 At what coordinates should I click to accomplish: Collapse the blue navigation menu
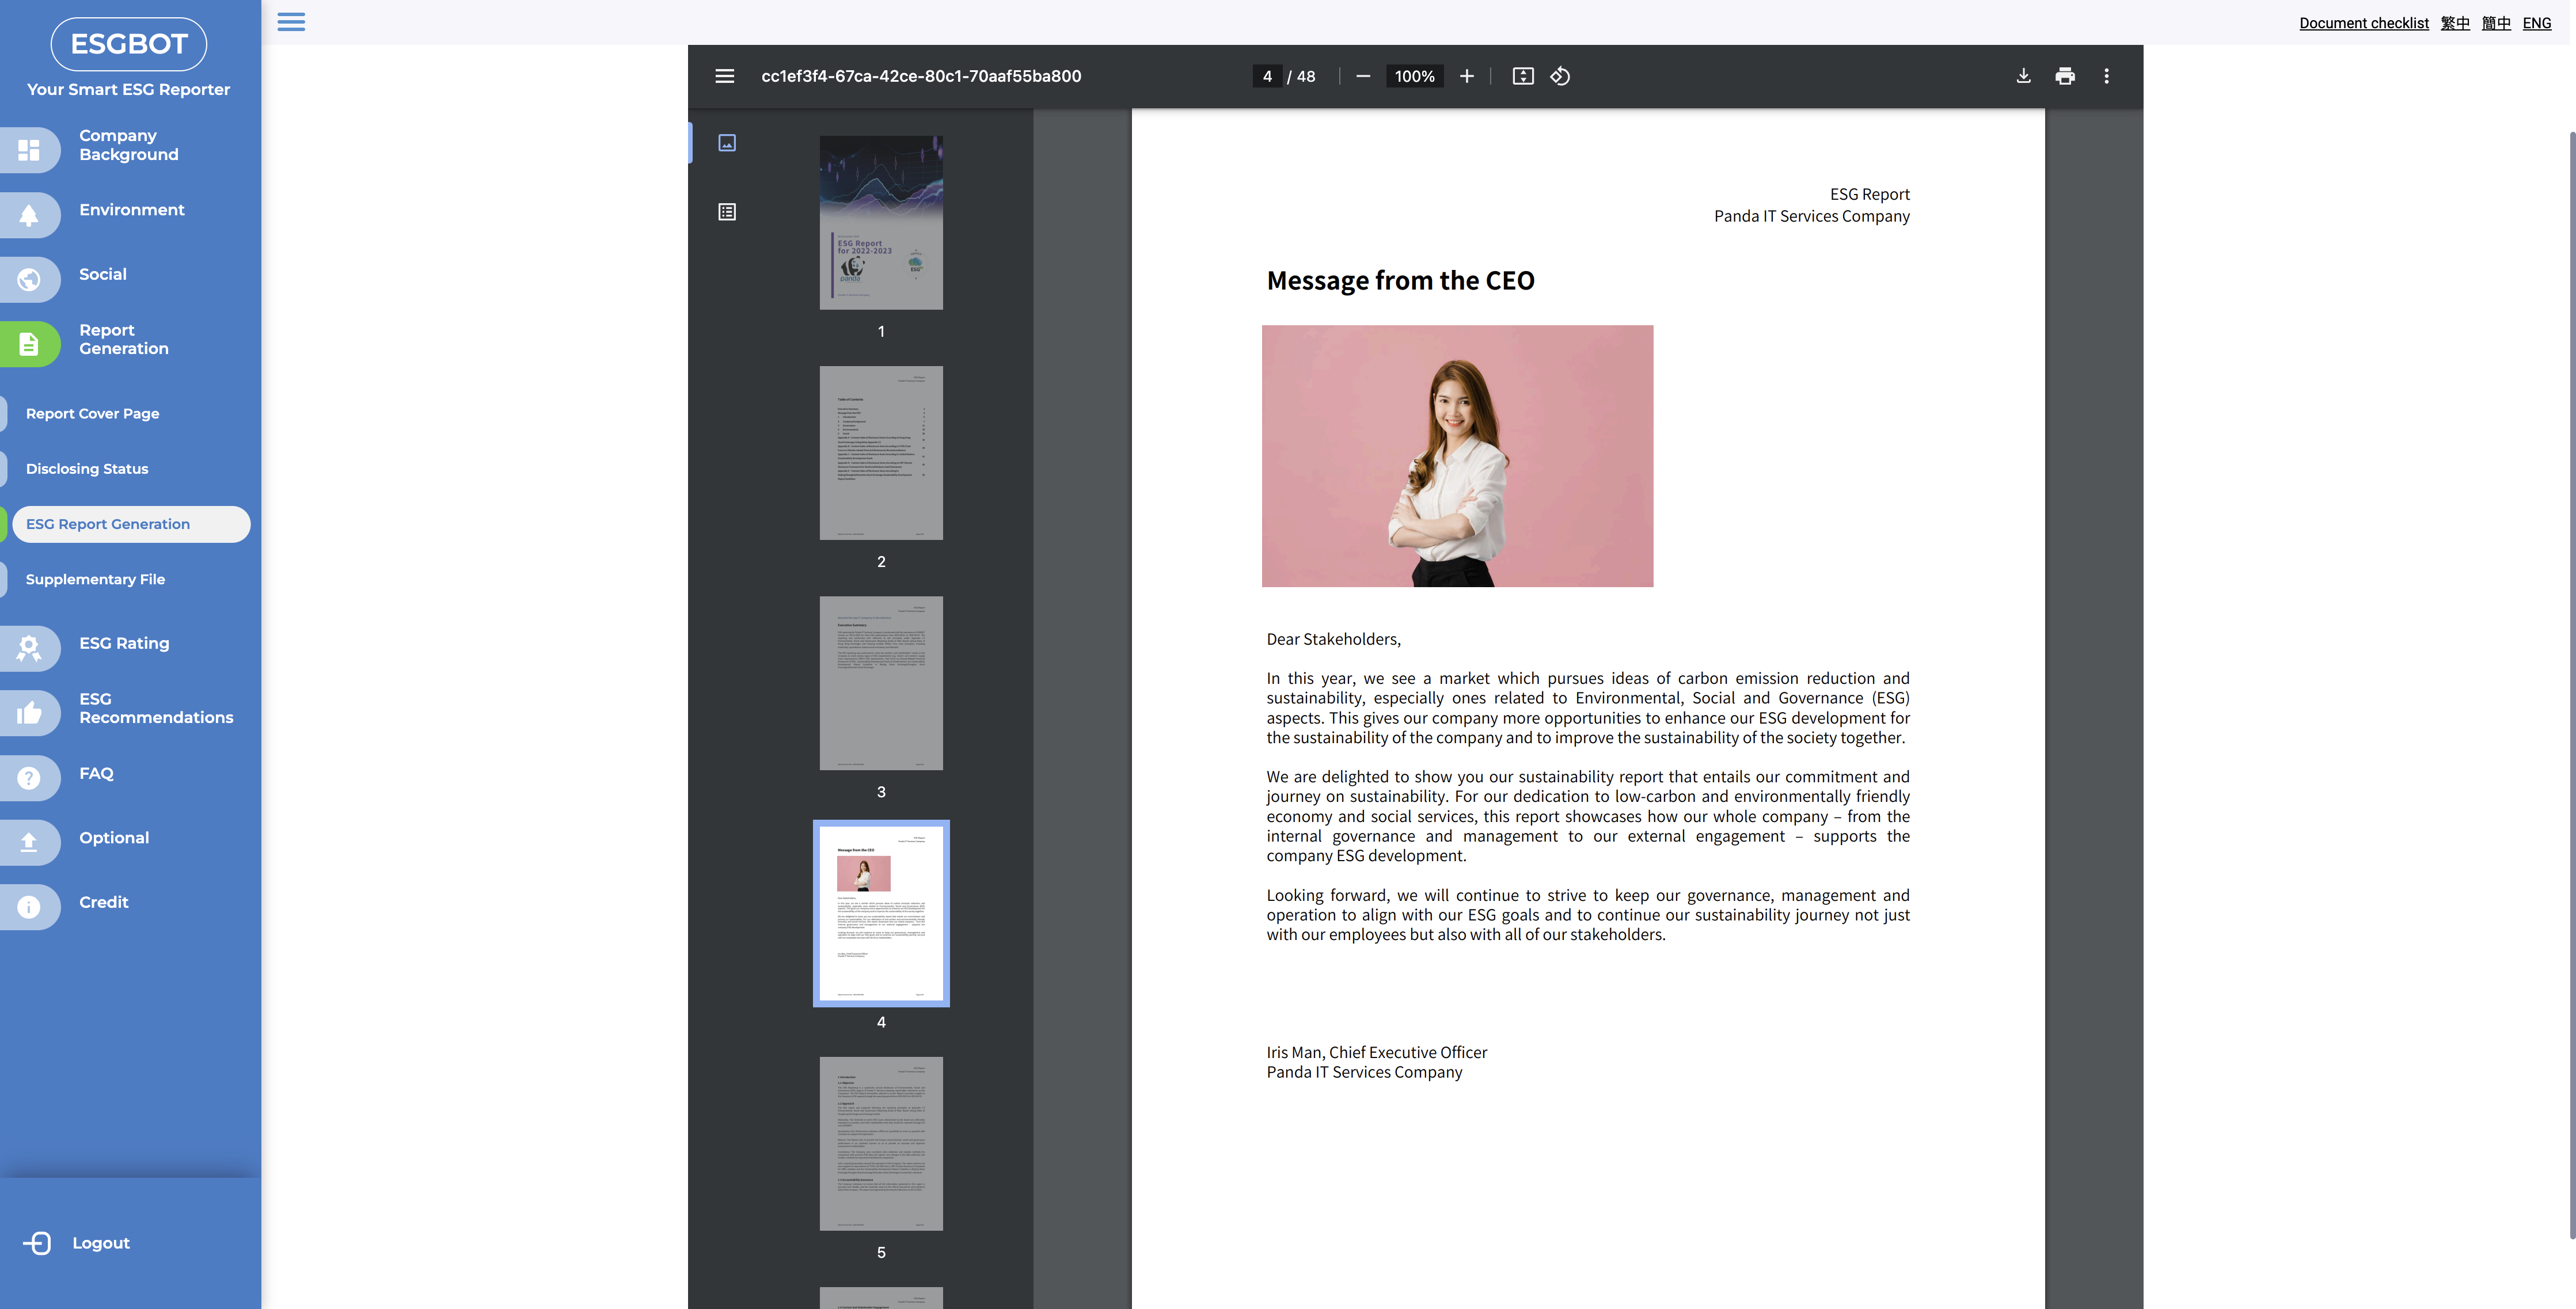291,22
